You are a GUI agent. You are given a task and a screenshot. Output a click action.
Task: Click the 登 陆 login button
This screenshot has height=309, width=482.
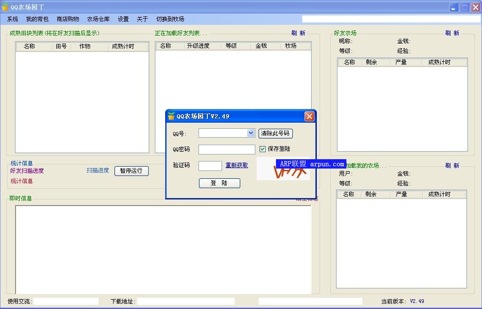(x=220, y=183)
